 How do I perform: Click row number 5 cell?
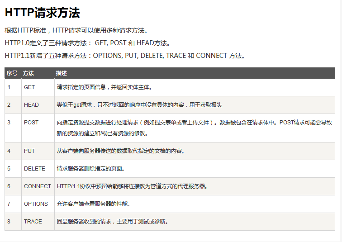pos(9,168)
